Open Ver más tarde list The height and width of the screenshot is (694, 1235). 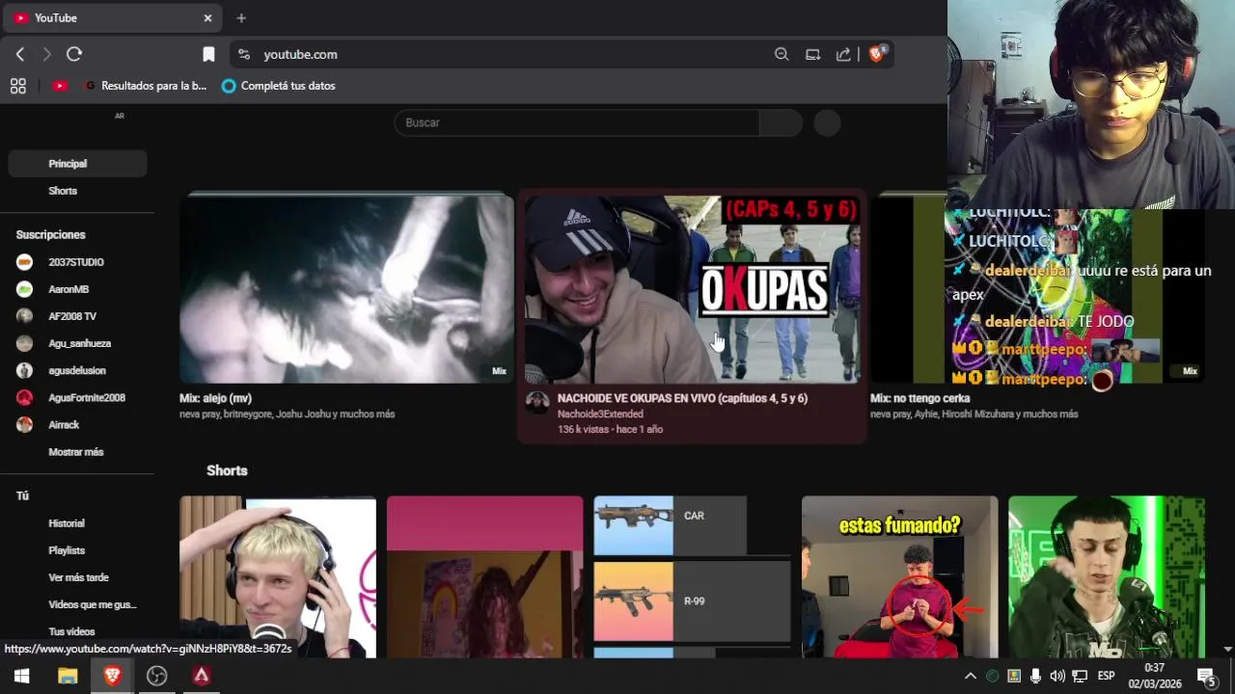pos(77,577)
